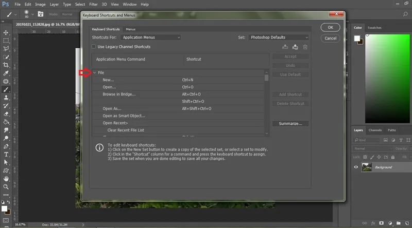
Task: Select the Move tool
Action: click(6, 32)
